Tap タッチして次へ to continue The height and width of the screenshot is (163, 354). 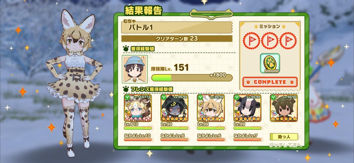pyautogui.click(x=285, y=145)
